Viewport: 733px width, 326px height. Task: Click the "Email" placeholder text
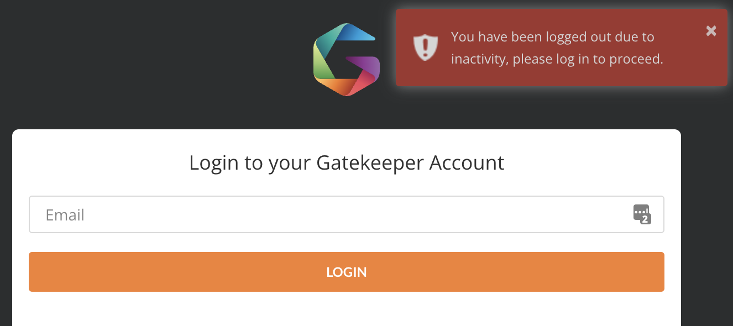tap(65, 215)
